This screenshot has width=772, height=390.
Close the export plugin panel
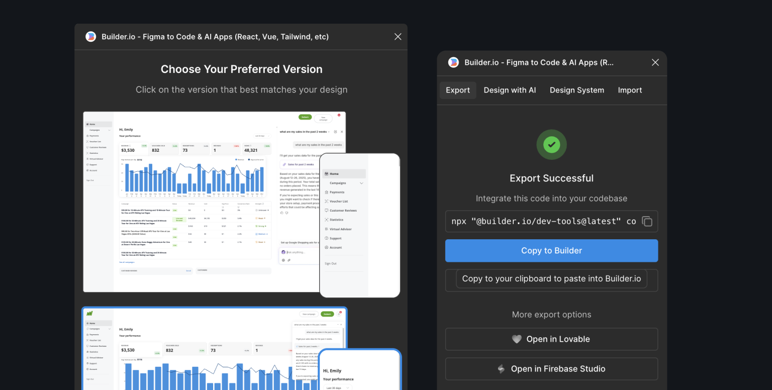(x=655, y=62)
